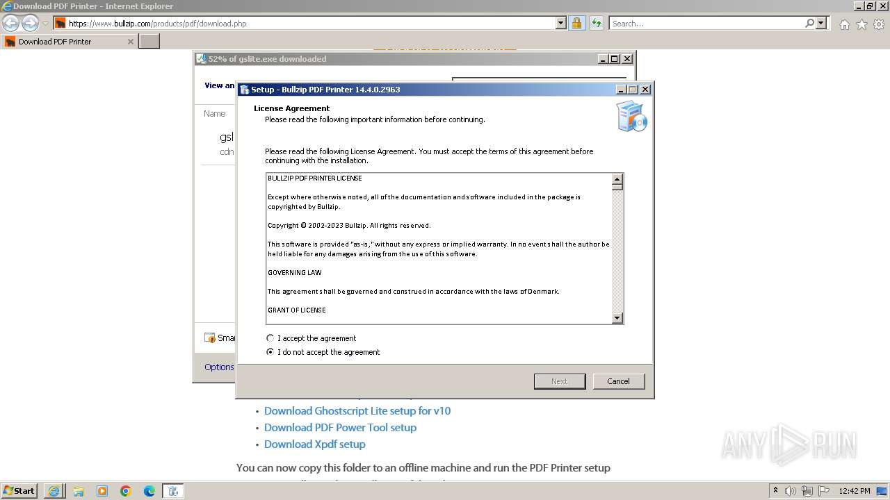Click the gslite download window title icon
890x500 pixels.
tap(201, 59)
